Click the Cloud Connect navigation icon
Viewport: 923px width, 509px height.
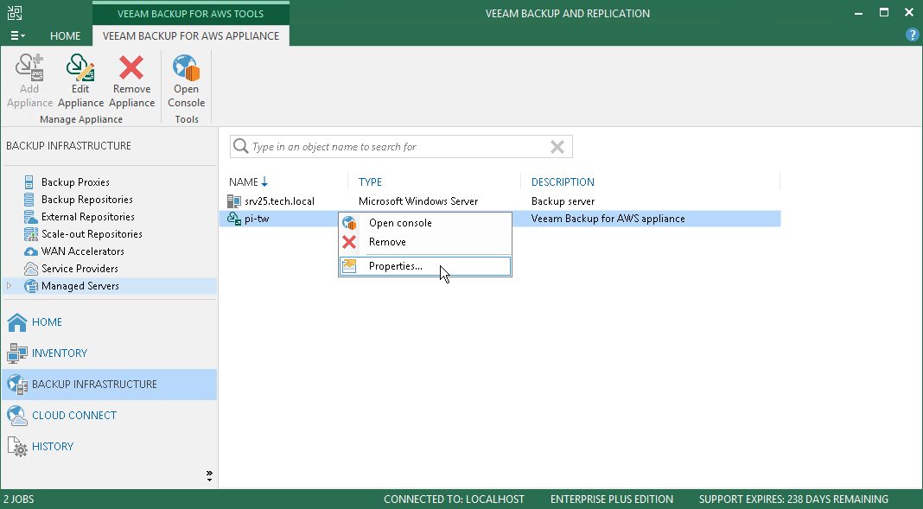(x=17, y=416)
